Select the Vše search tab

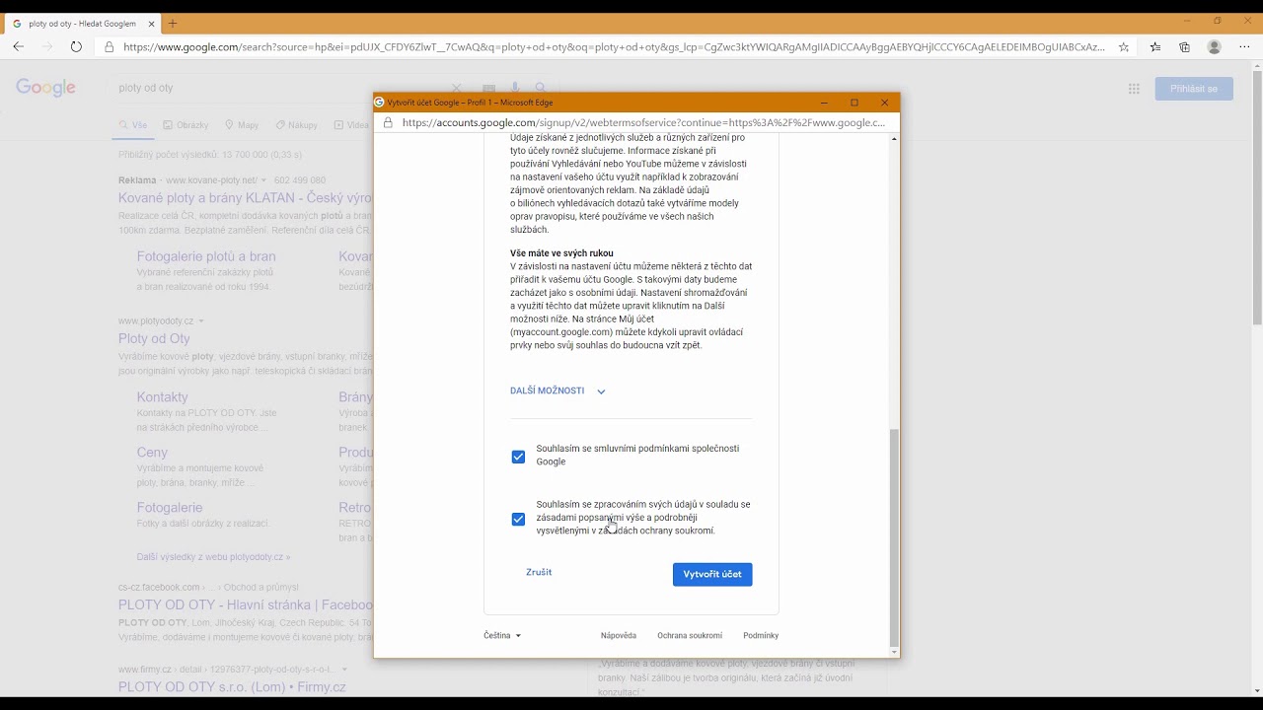point(132,125)
